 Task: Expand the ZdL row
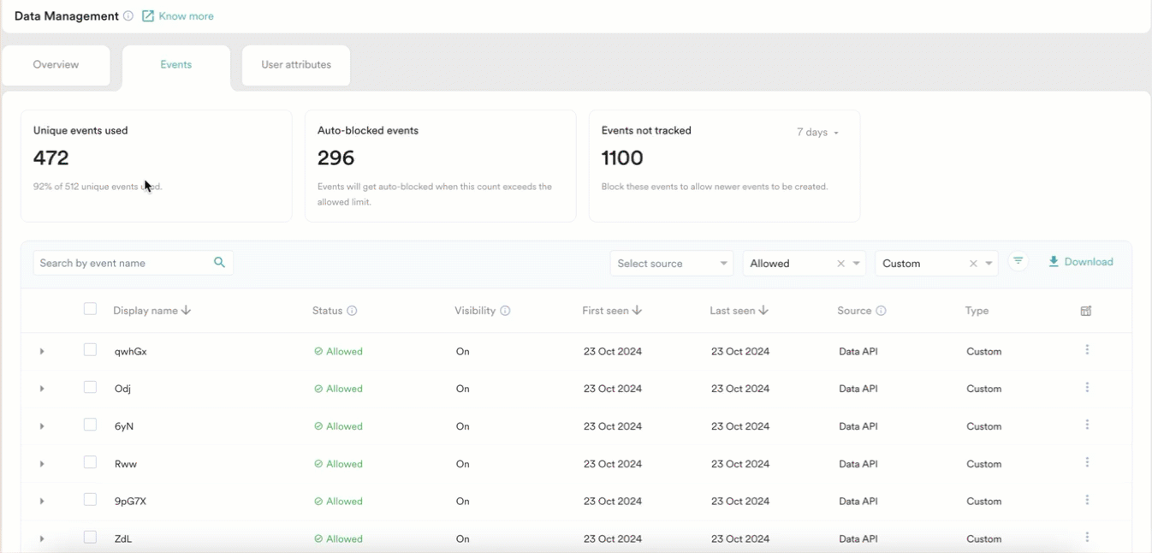coord(42,538)
